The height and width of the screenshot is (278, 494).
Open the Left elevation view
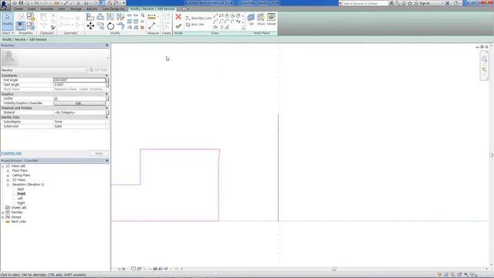20,198
